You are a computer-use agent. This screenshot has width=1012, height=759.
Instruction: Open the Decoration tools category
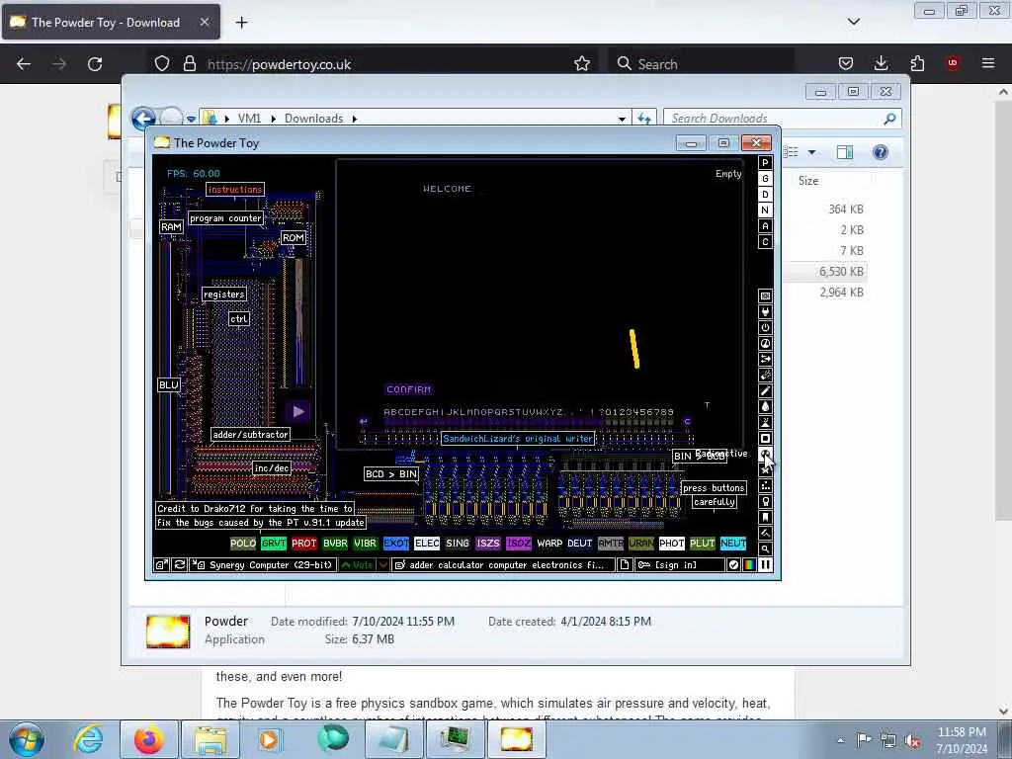(765, 533)
